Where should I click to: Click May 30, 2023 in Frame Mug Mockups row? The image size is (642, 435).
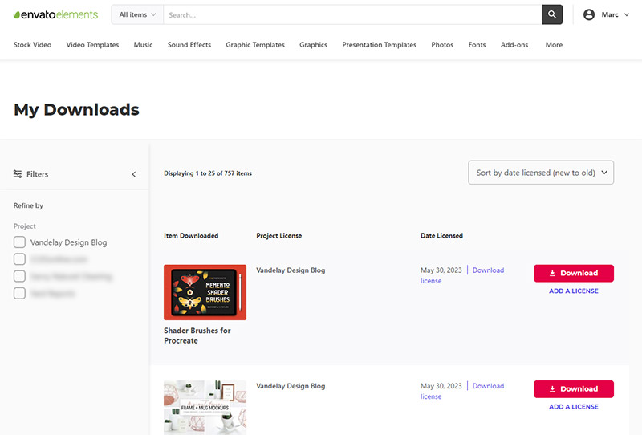(x=441, y=386)
